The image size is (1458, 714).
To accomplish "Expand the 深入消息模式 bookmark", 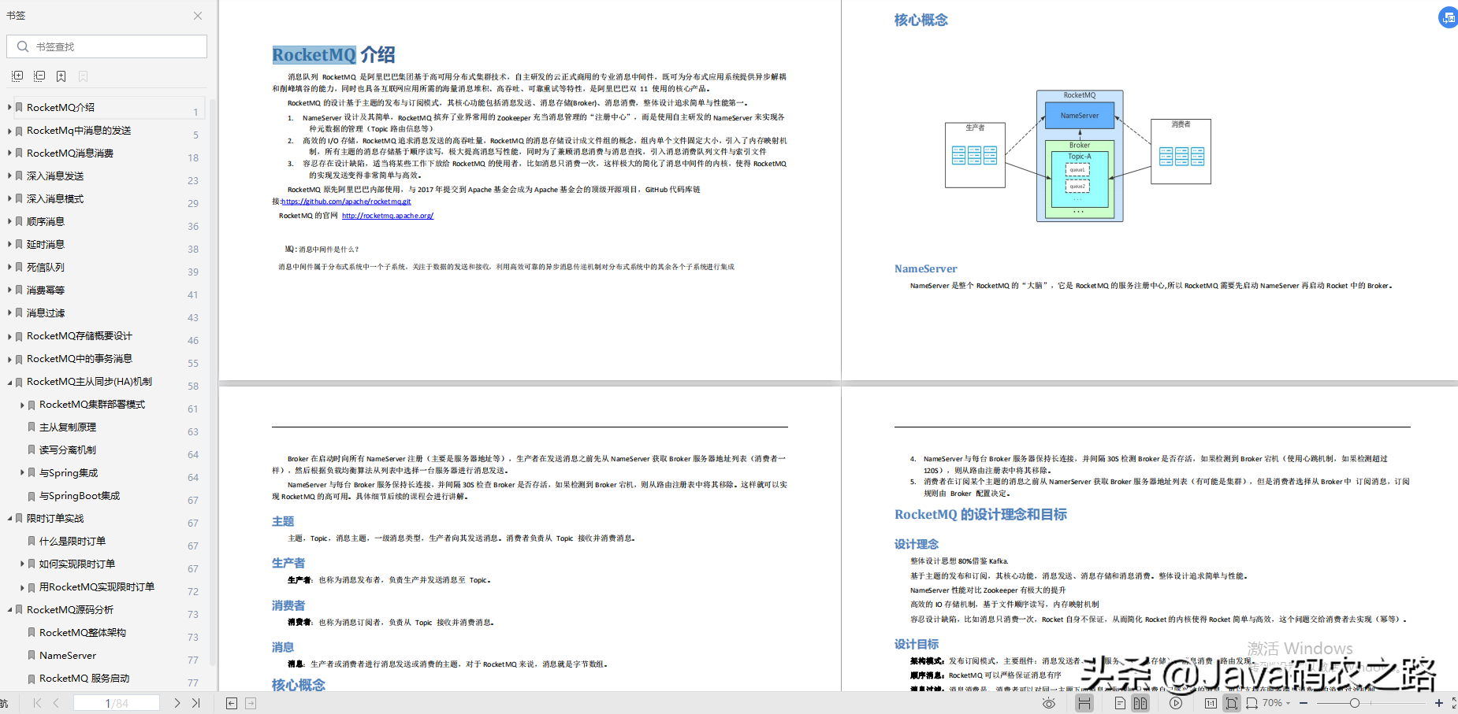I will click(x=9, y=199).
